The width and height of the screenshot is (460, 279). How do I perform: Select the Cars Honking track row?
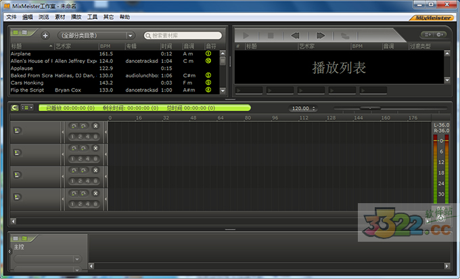[x=115, y=83]
